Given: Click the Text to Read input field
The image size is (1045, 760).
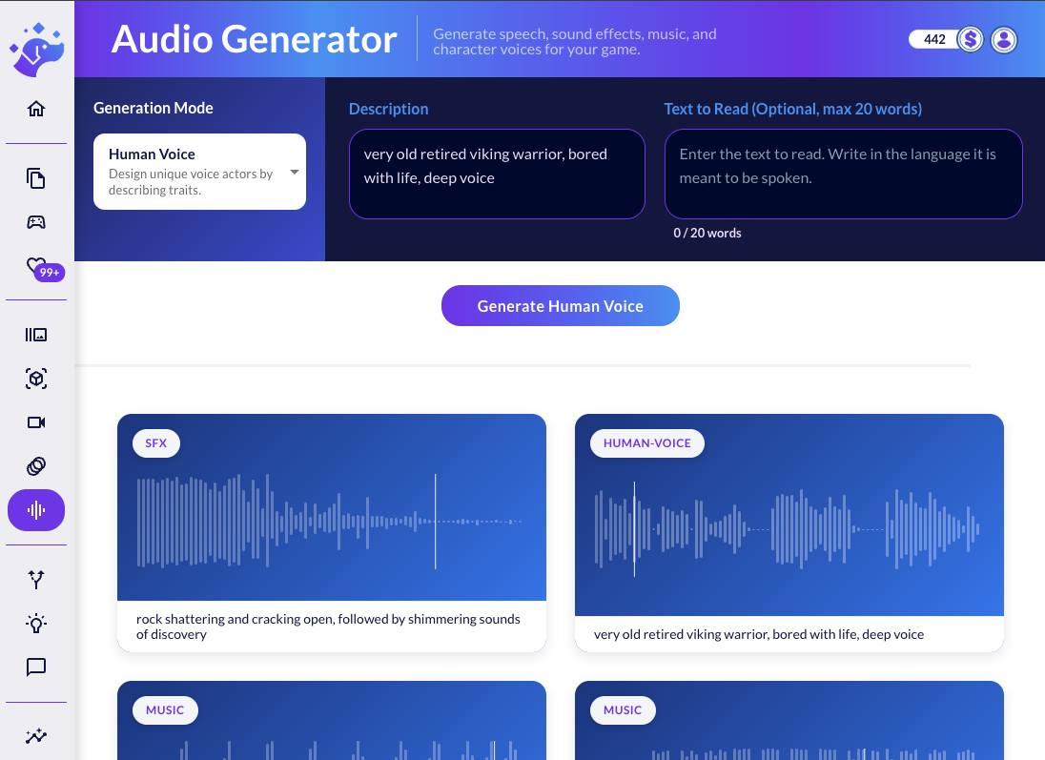Looking at the screenshot, I should tap(843, 174).
